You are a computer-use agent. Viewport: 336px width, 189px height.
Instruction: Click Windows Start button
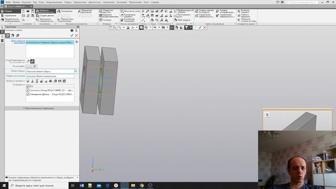(4, 185)
